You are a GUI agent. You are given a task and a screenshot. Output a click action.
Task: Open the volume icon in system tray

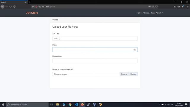tap(168, 105)
